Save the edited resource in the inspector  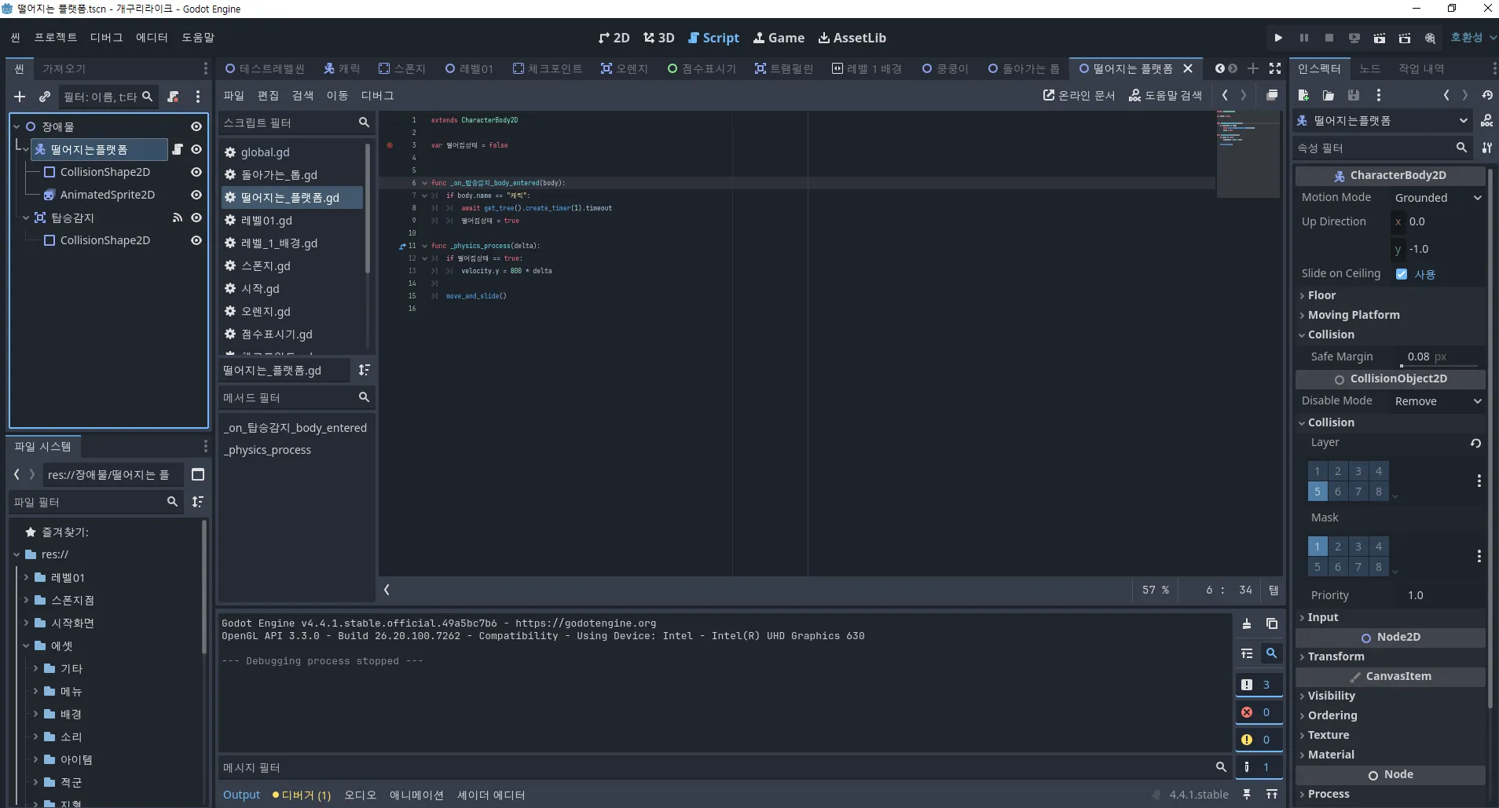[1354, 95]
